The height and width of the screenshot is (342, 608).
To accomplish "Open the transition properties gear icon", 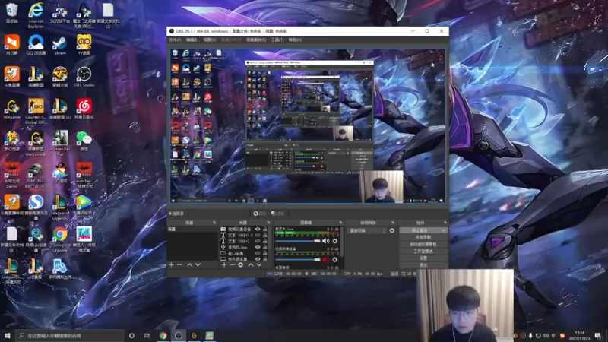I will [x=392, y=231].
